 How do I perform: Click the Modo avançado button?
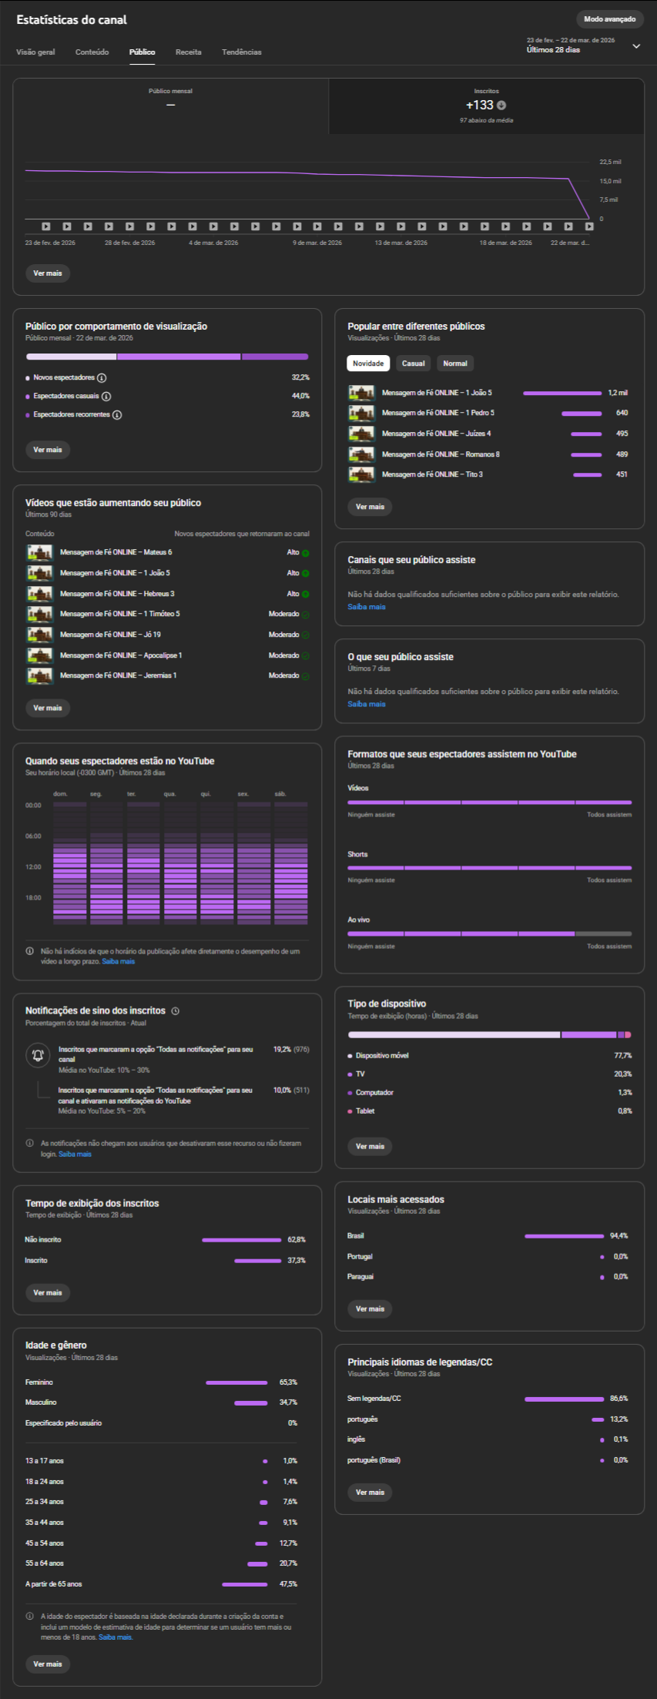609,19
